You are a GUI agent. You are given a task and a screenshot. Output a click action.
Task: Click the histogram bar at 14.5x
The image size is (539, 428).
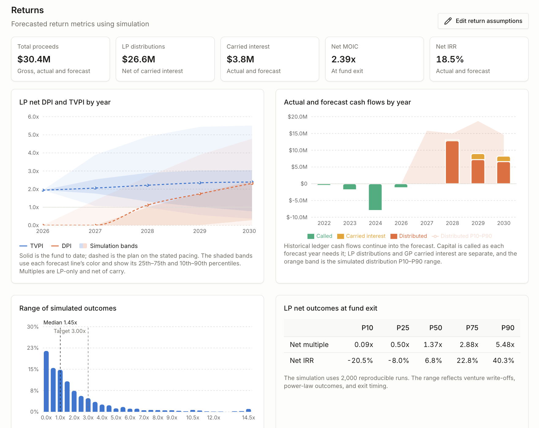[248, 410]
